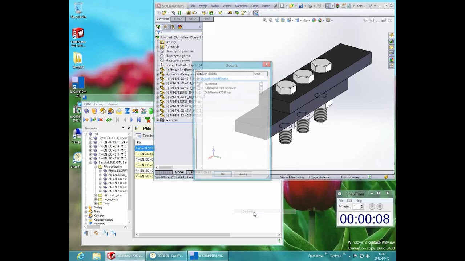The image size is (465, 261).
Task: Click the pin icon on Nawigator panel
Action: tap(123, 128)
